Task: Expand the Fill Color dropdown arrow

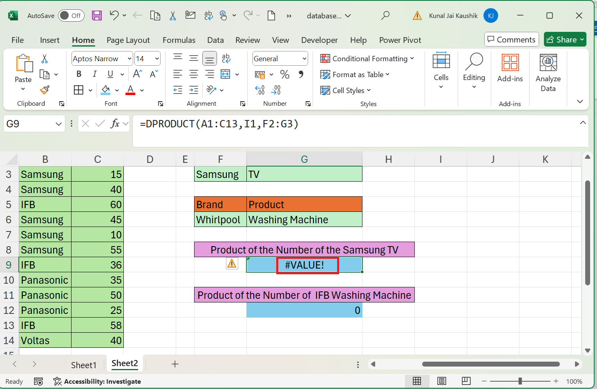Action: click(x=117, y=90)
